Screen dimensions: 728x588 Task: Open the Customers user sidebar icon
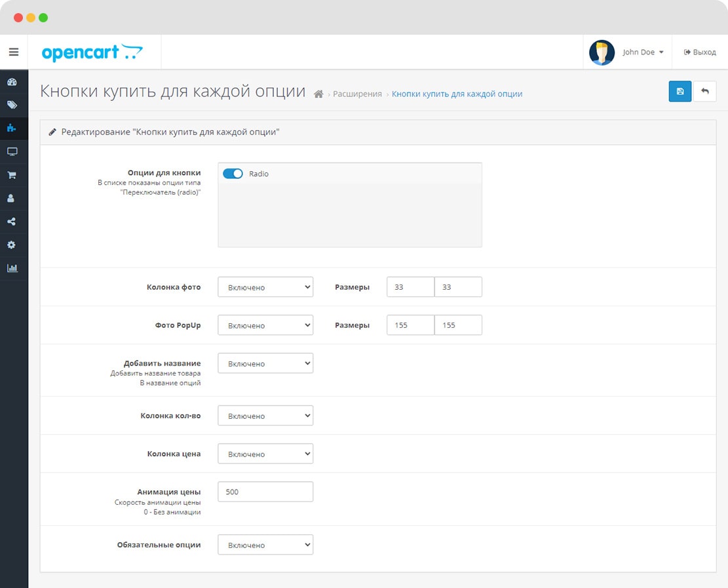(11, 199)
